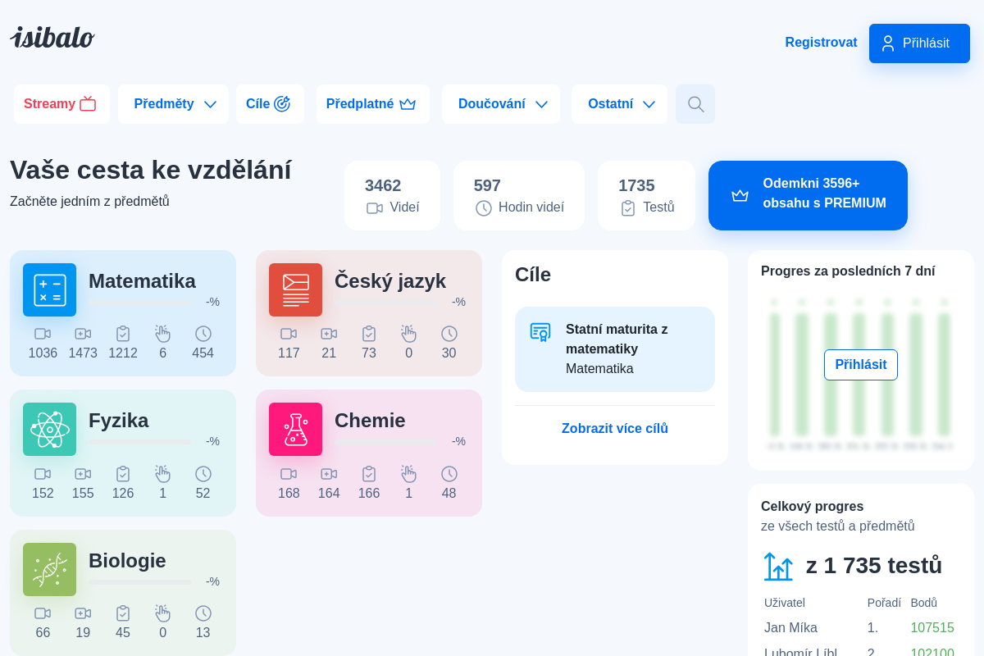Click the Chemie flask icon
This screenshot has height=656, width=984.
[x=295, y=429]
